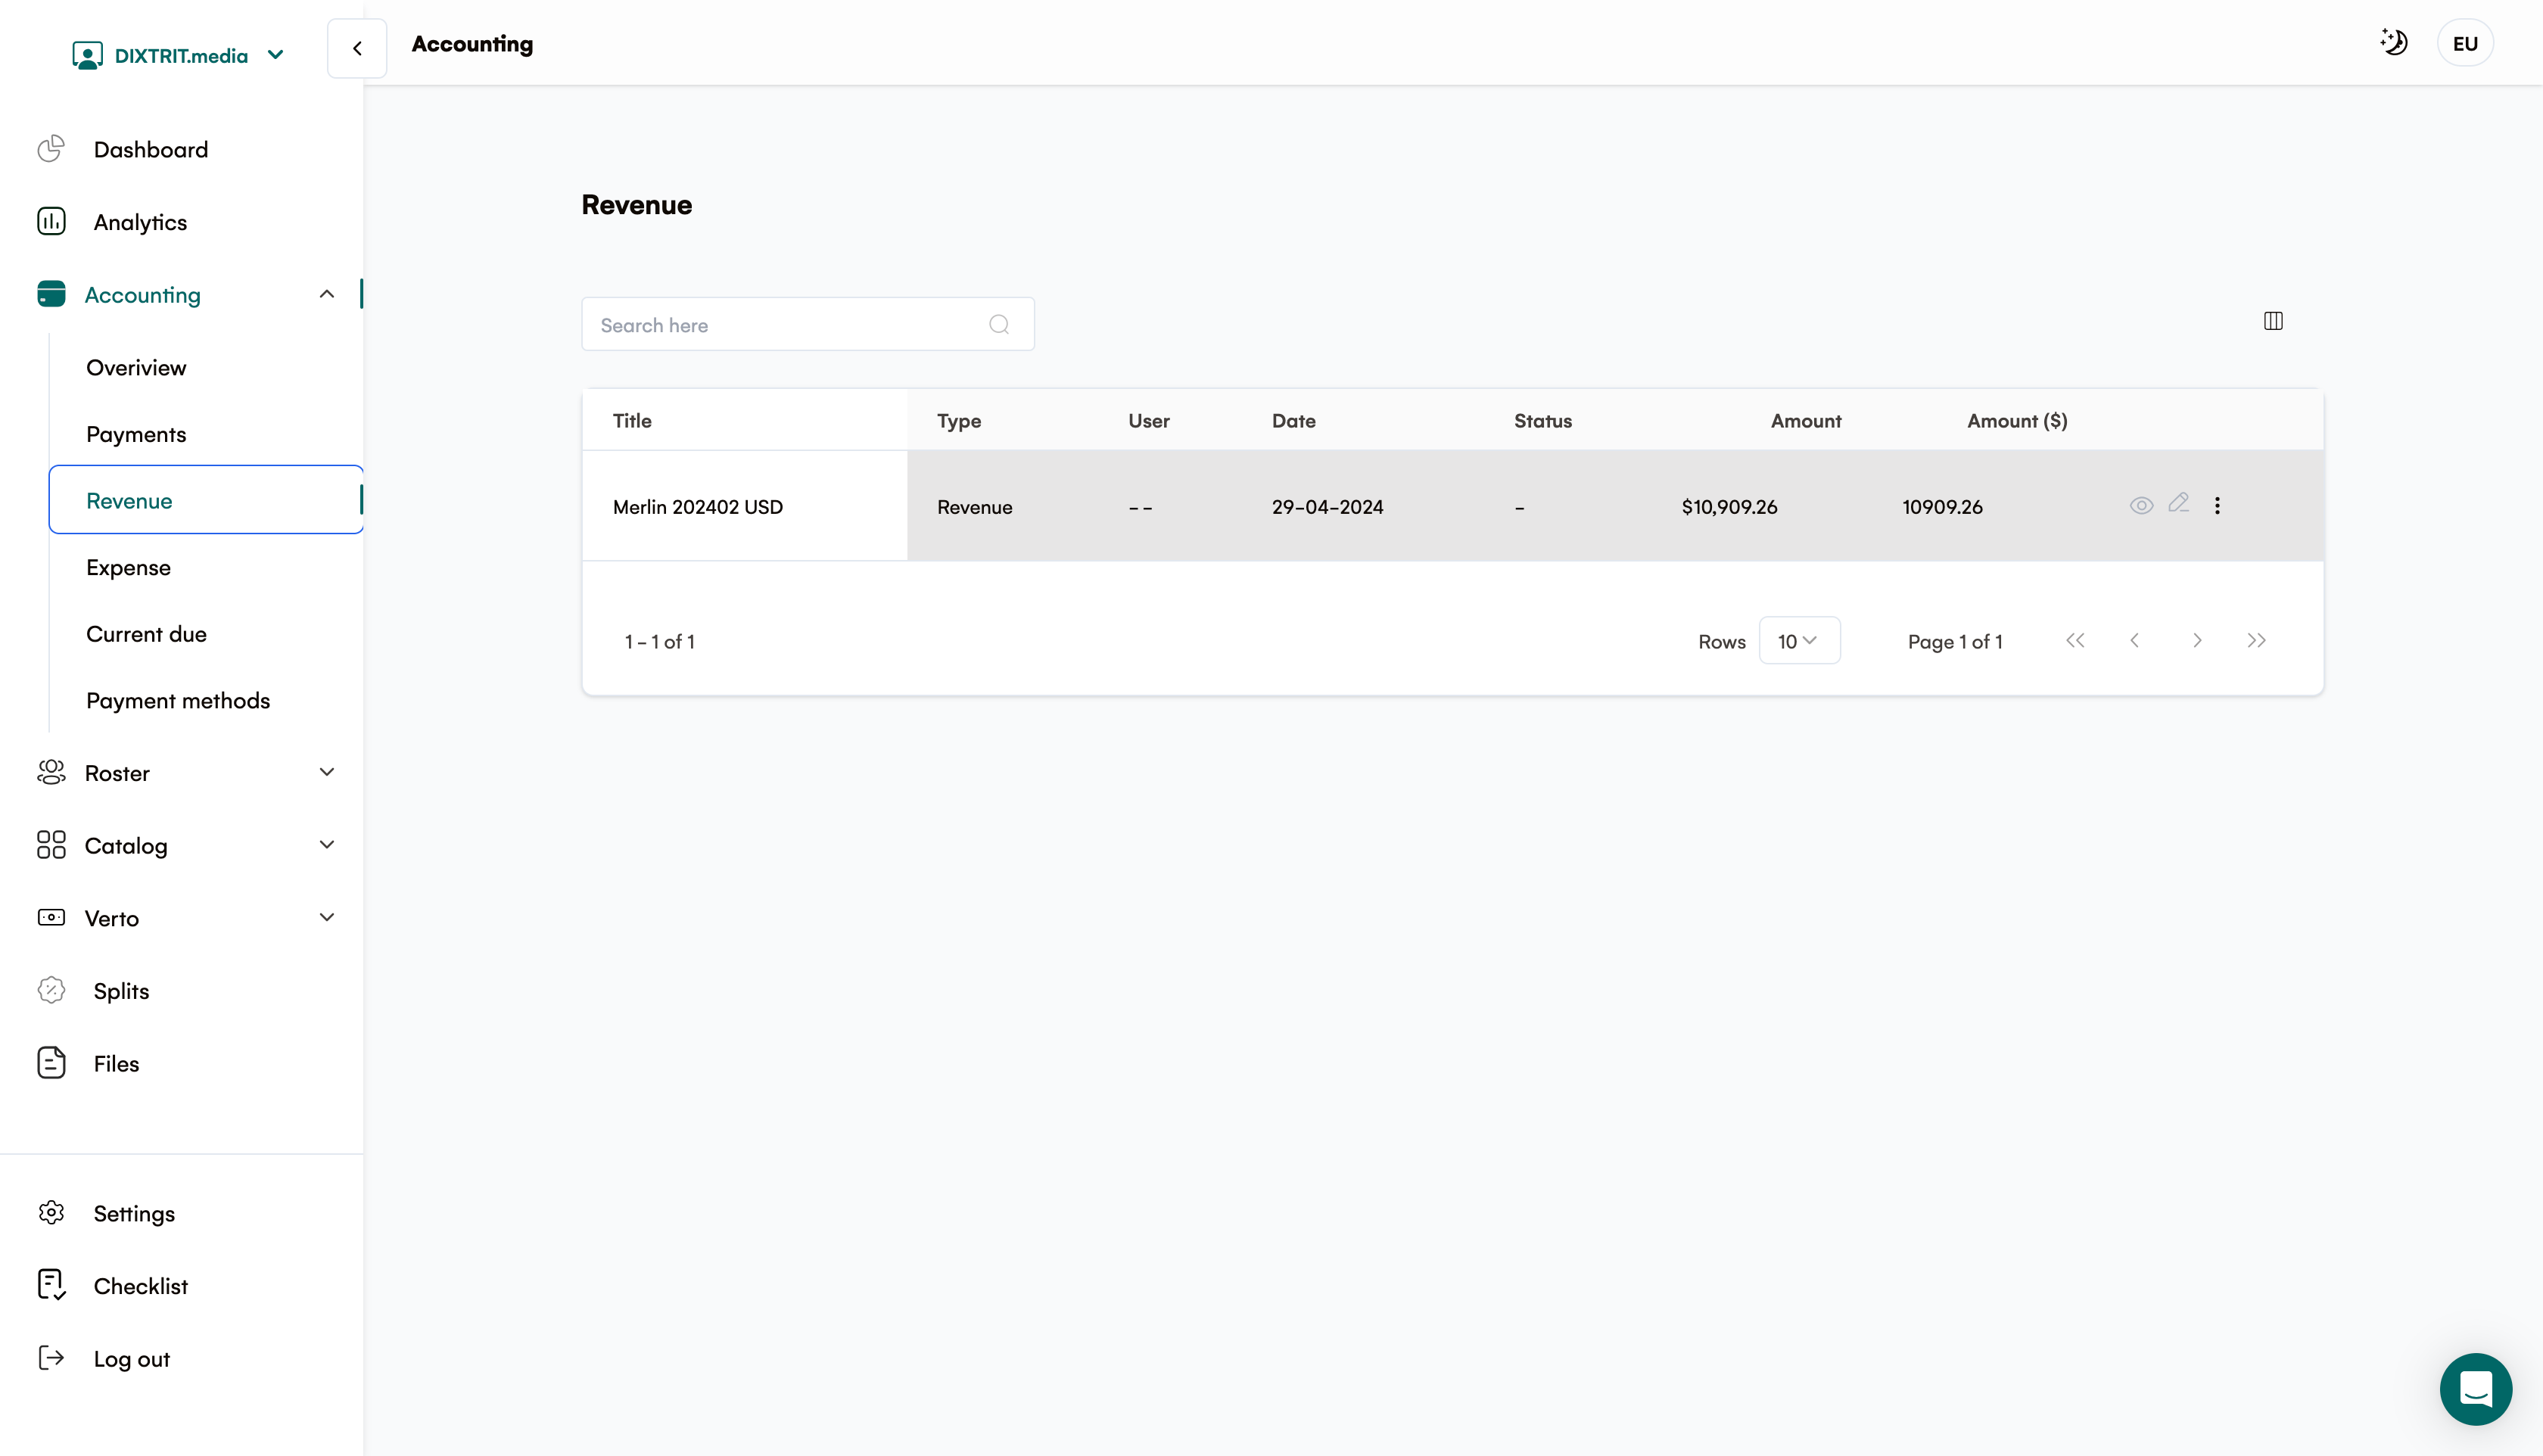
Task: Click the Files label in sidebar
Action: pyautogui.click(x=116, y=1064)
